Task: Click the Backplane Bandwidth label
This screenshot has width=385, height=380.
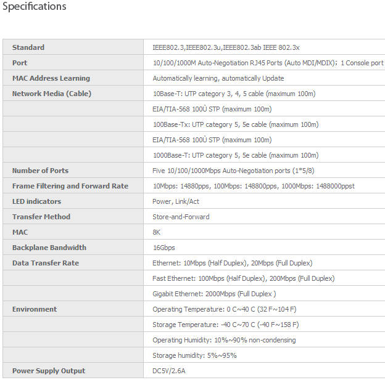Action: point(49,248)
